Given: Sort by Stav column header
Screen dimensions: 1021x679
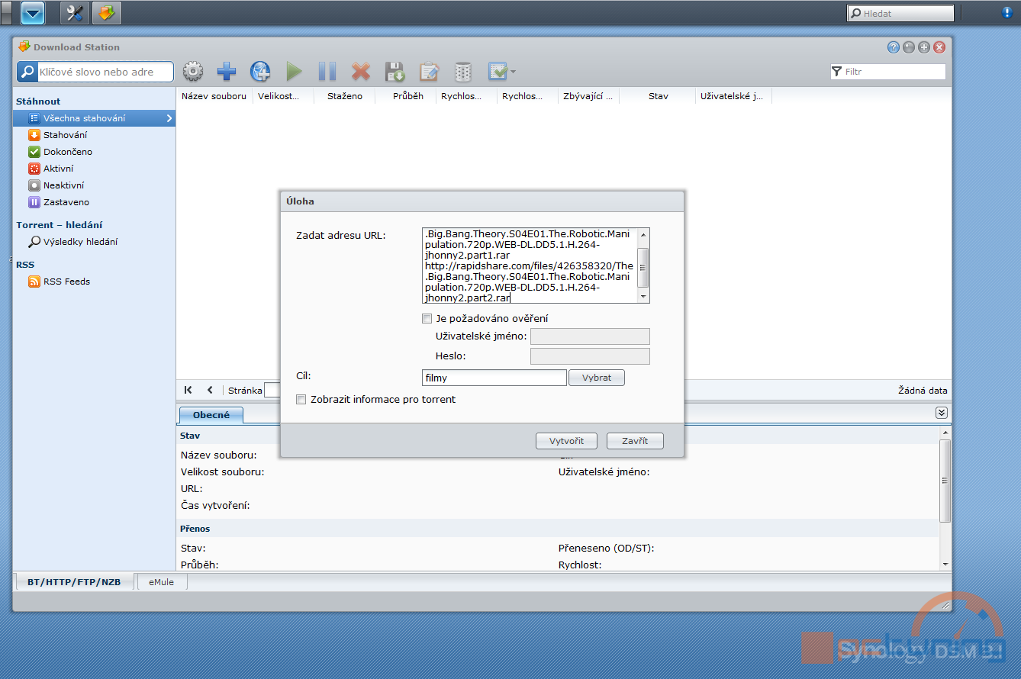Looking at the screenshot, I should [x=658, y=96].
